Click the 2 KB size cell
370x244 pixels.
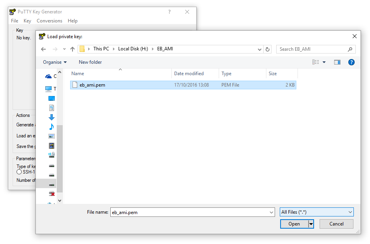(x=290, y=85)
